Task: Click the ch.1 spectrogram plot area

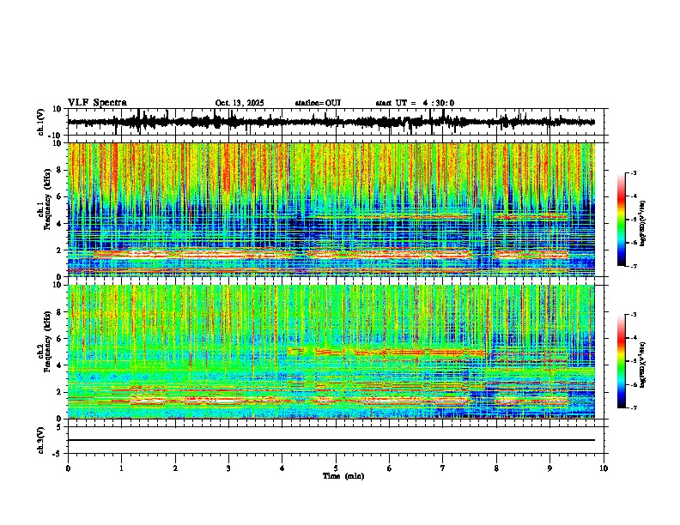Action: [x=331, y=209]
